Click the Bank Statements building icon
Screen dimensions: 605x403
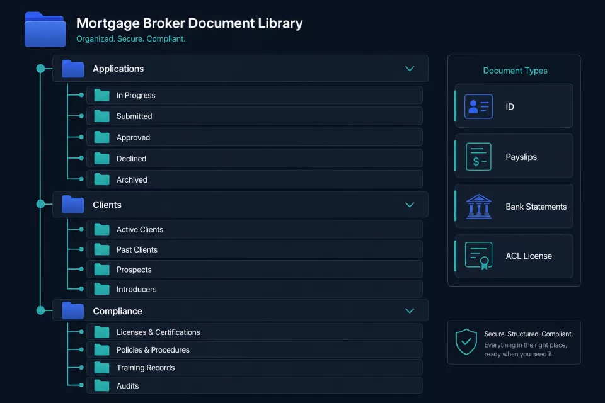(479, 207)
